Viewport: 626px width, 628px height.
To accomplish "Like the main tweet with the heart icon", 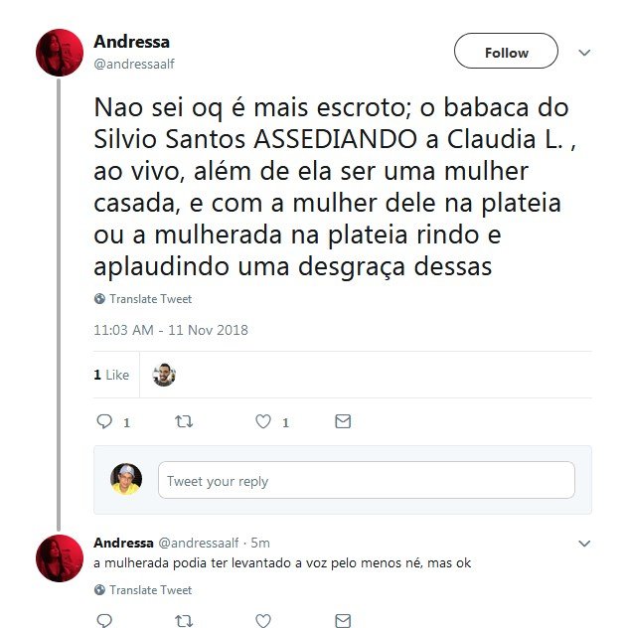I will [x=263, y=421].
